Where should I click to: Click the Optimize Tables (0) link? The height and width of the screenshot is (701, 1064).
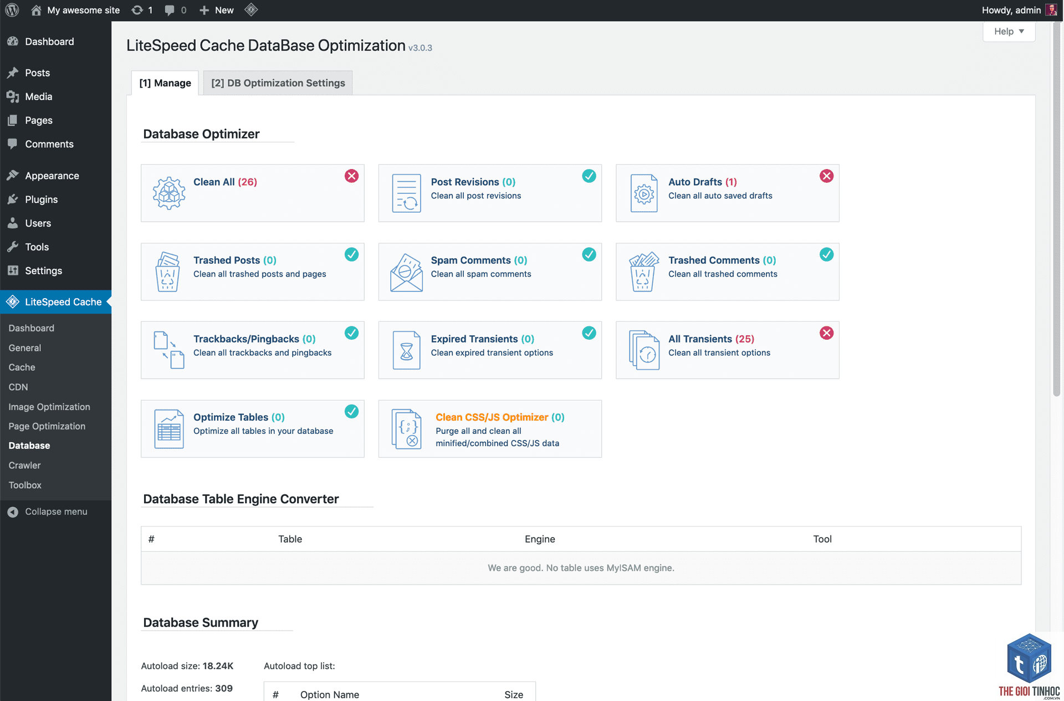(x=239, y=417)
